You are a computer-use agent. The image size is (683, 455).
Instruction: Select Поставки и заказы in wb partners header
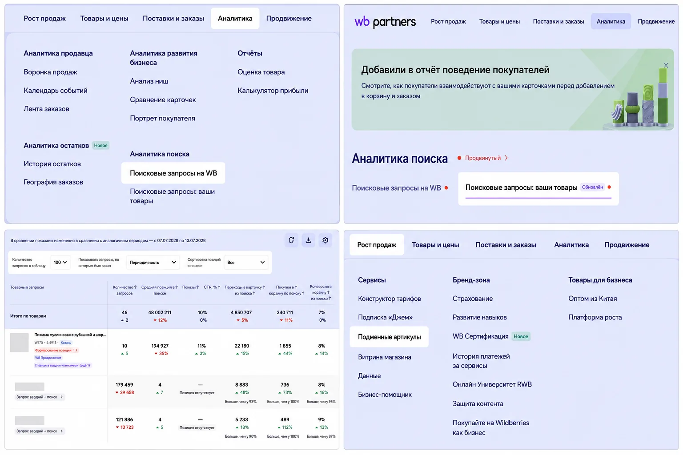558,21
